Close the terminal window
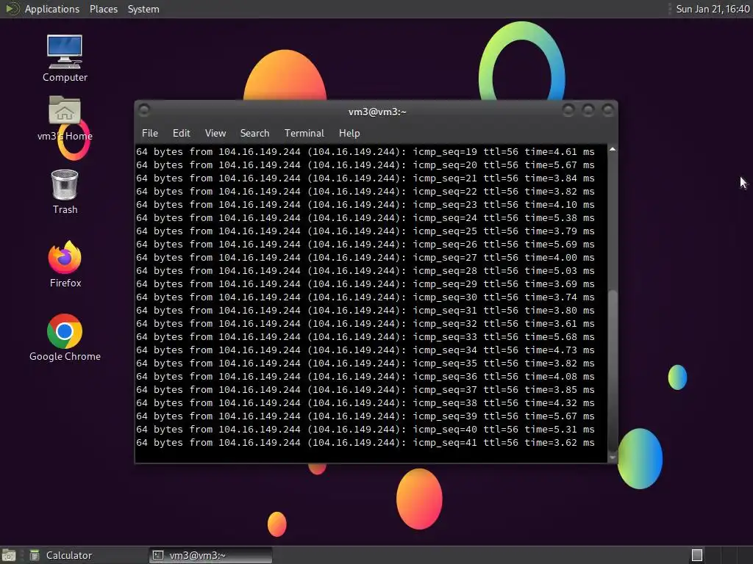 [607, 111]
